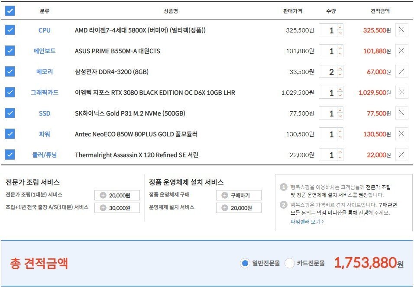414x287 pixels.
Task: Toggle the select-all checkbox in the header
Action: (10, 11)
